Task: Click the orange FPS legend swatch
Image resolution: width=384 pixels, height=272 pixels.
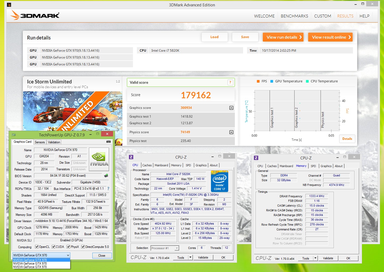Action: (x=258, y=81)
